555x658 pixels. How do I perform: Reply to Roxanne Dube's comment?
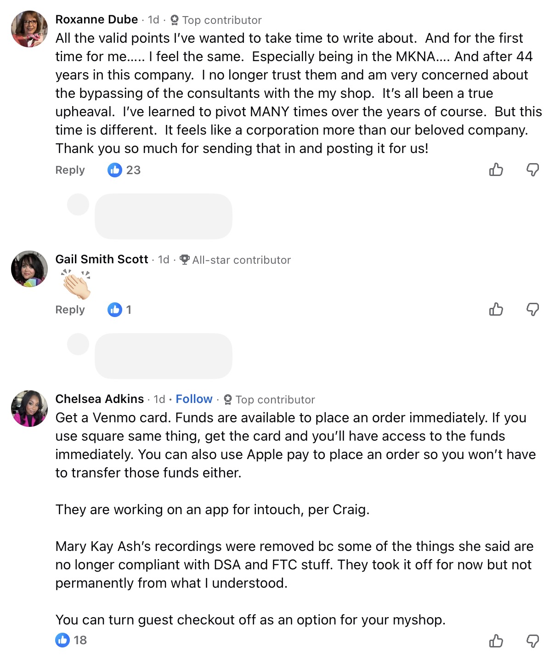70,170
